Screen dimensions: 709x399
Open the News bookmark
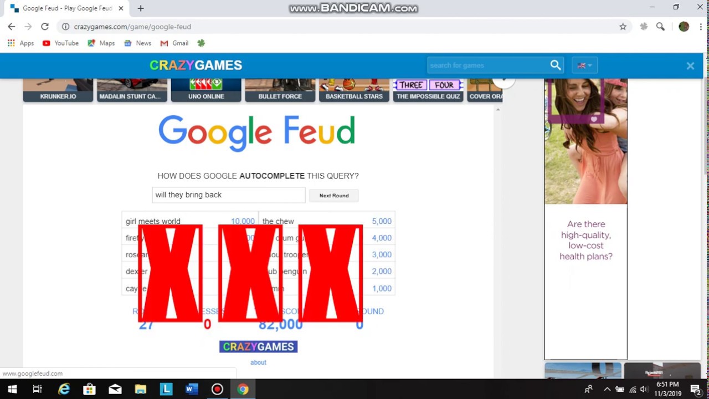point(138,43)
